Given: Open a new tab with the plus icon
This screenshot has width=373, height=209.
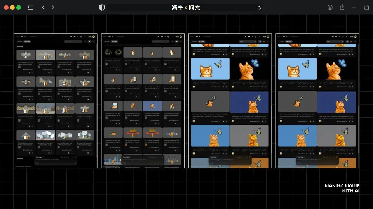Looking at the screenshot, I should point(354,7).
